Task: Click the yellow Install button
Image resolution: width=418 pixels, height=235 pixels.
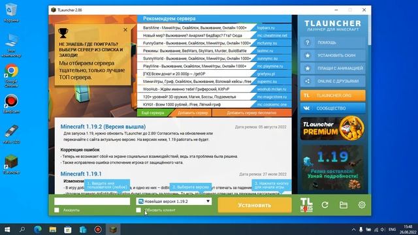Action: pos(255,205)
